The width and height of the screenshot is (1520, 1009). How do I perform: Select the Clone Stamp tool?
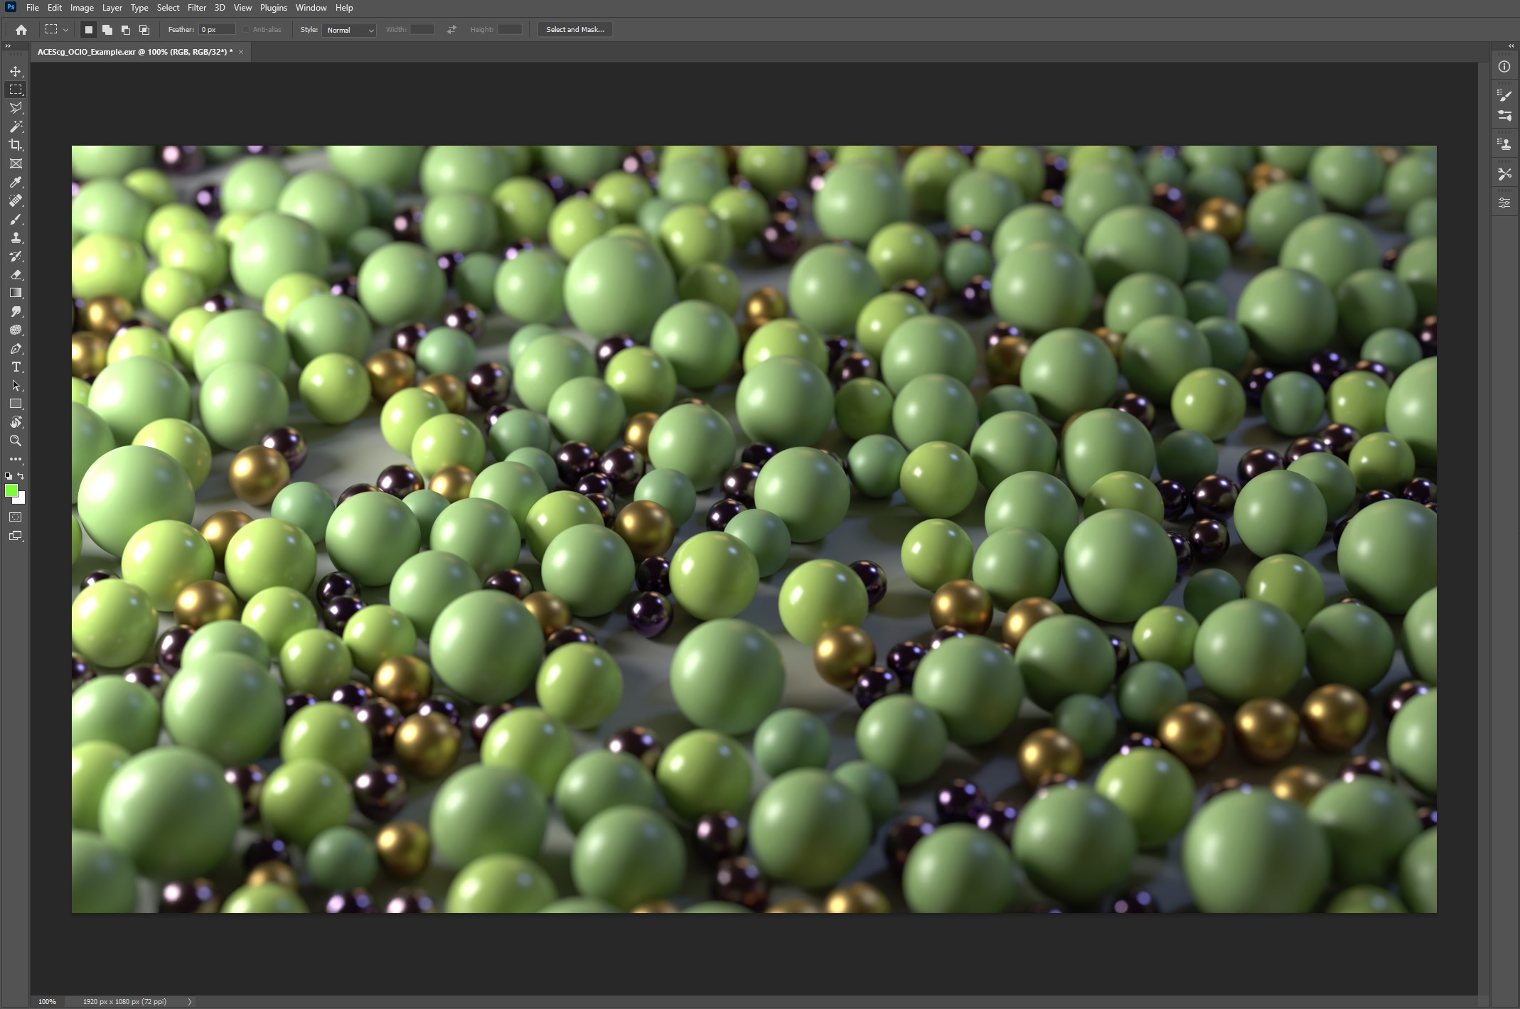click(x=16, y=237)
